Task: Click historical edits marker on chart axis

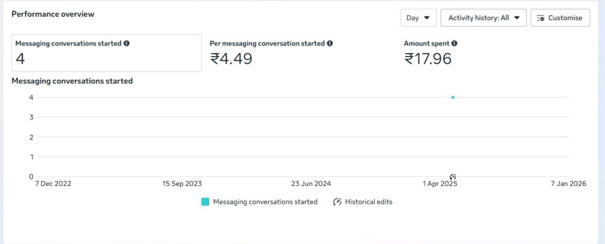Action: point(453,177)
